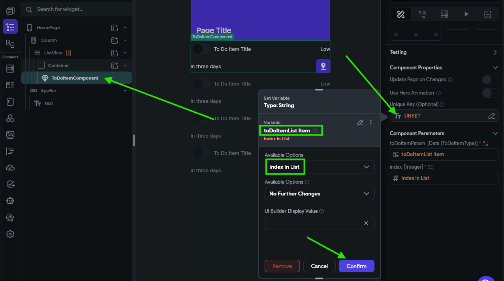Click the index parameter options icon
This screenshot has width=504, height=281.
pos(431,167)
